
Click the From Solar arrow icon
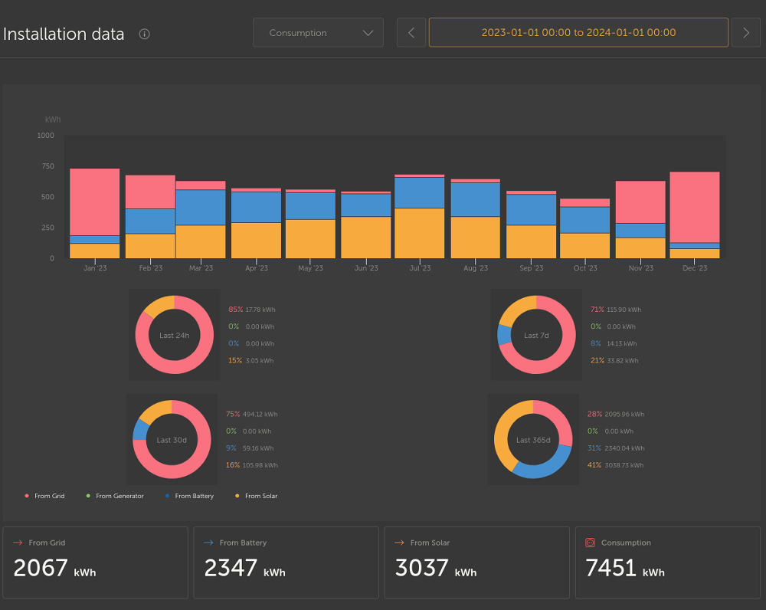[x=399, y=543]
